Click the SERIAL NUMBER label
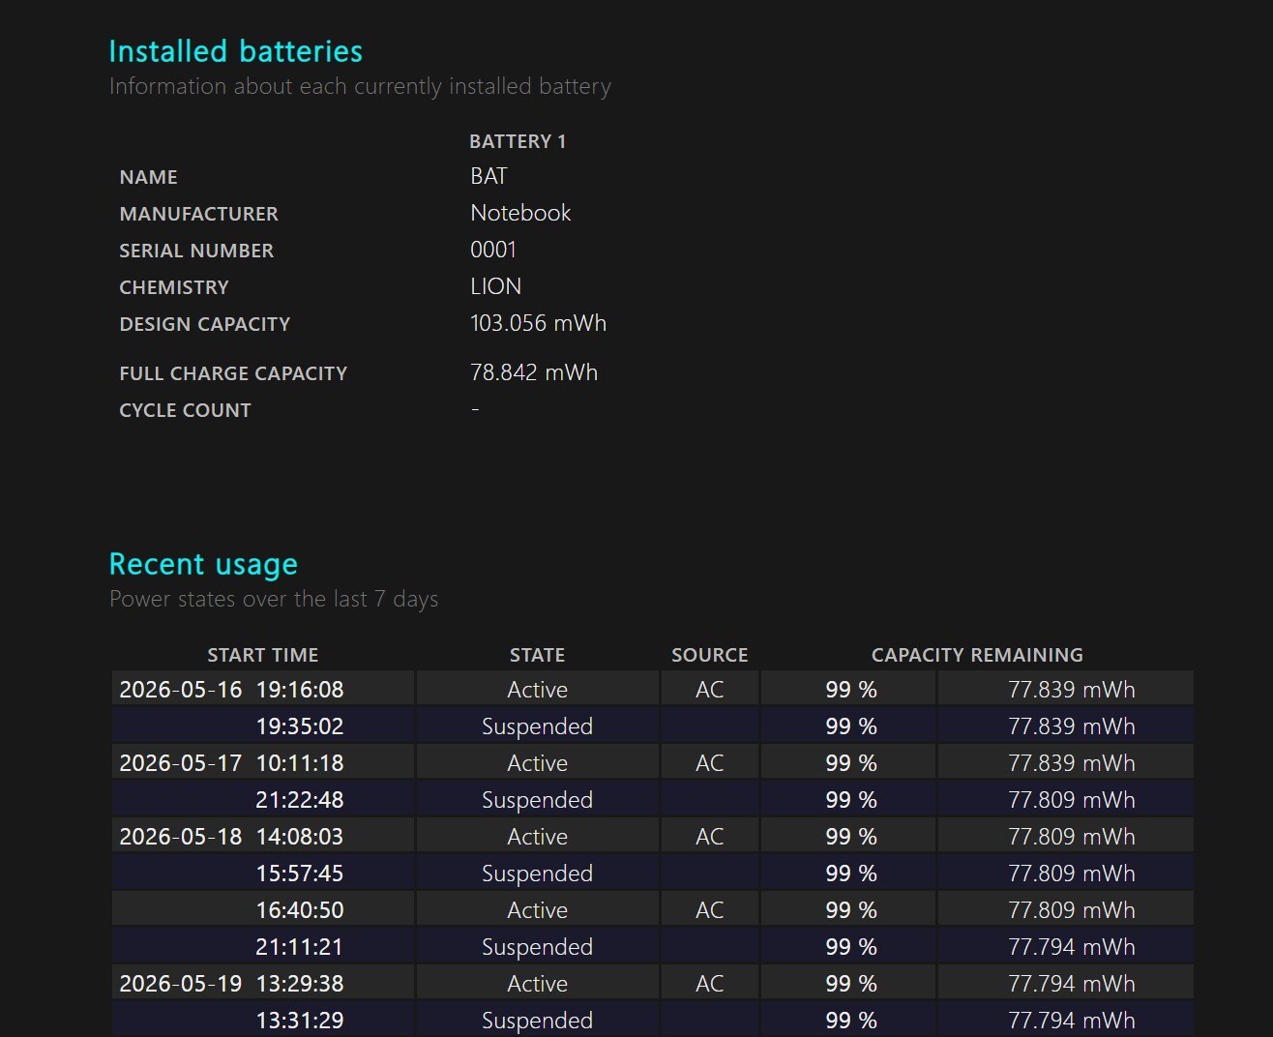 pos(196,251)
